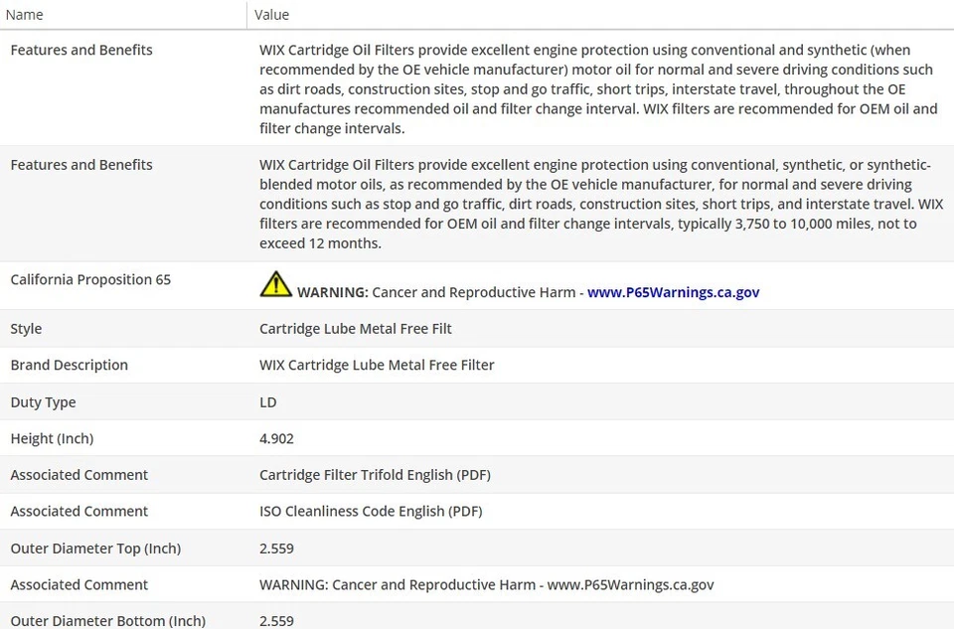Open the bold blue www.P65Warnings.ca.gov link

click(x=673, y=292)
